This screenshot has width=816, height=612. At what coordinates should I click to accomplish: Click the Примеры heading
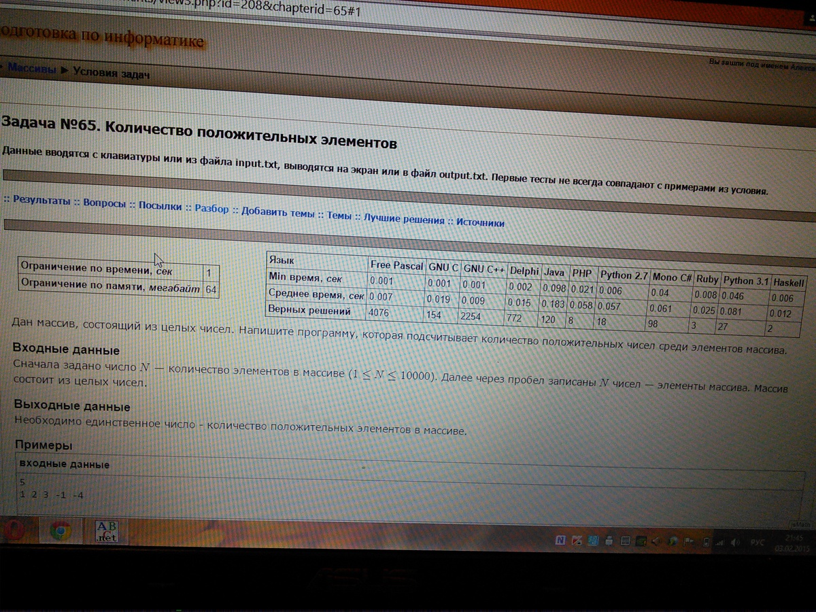tap(44, 445)
